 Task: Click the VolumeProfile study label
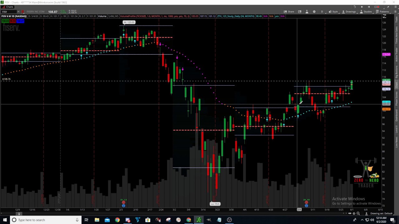[x=154, y=16]
